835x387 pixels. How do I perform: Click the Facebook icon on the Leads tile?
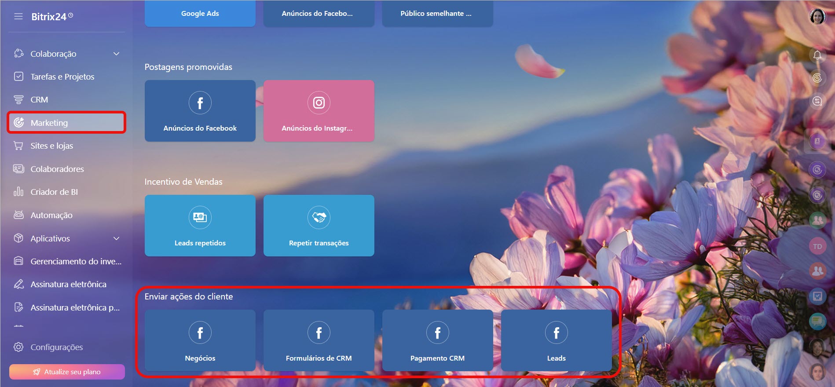coord(557,333)
